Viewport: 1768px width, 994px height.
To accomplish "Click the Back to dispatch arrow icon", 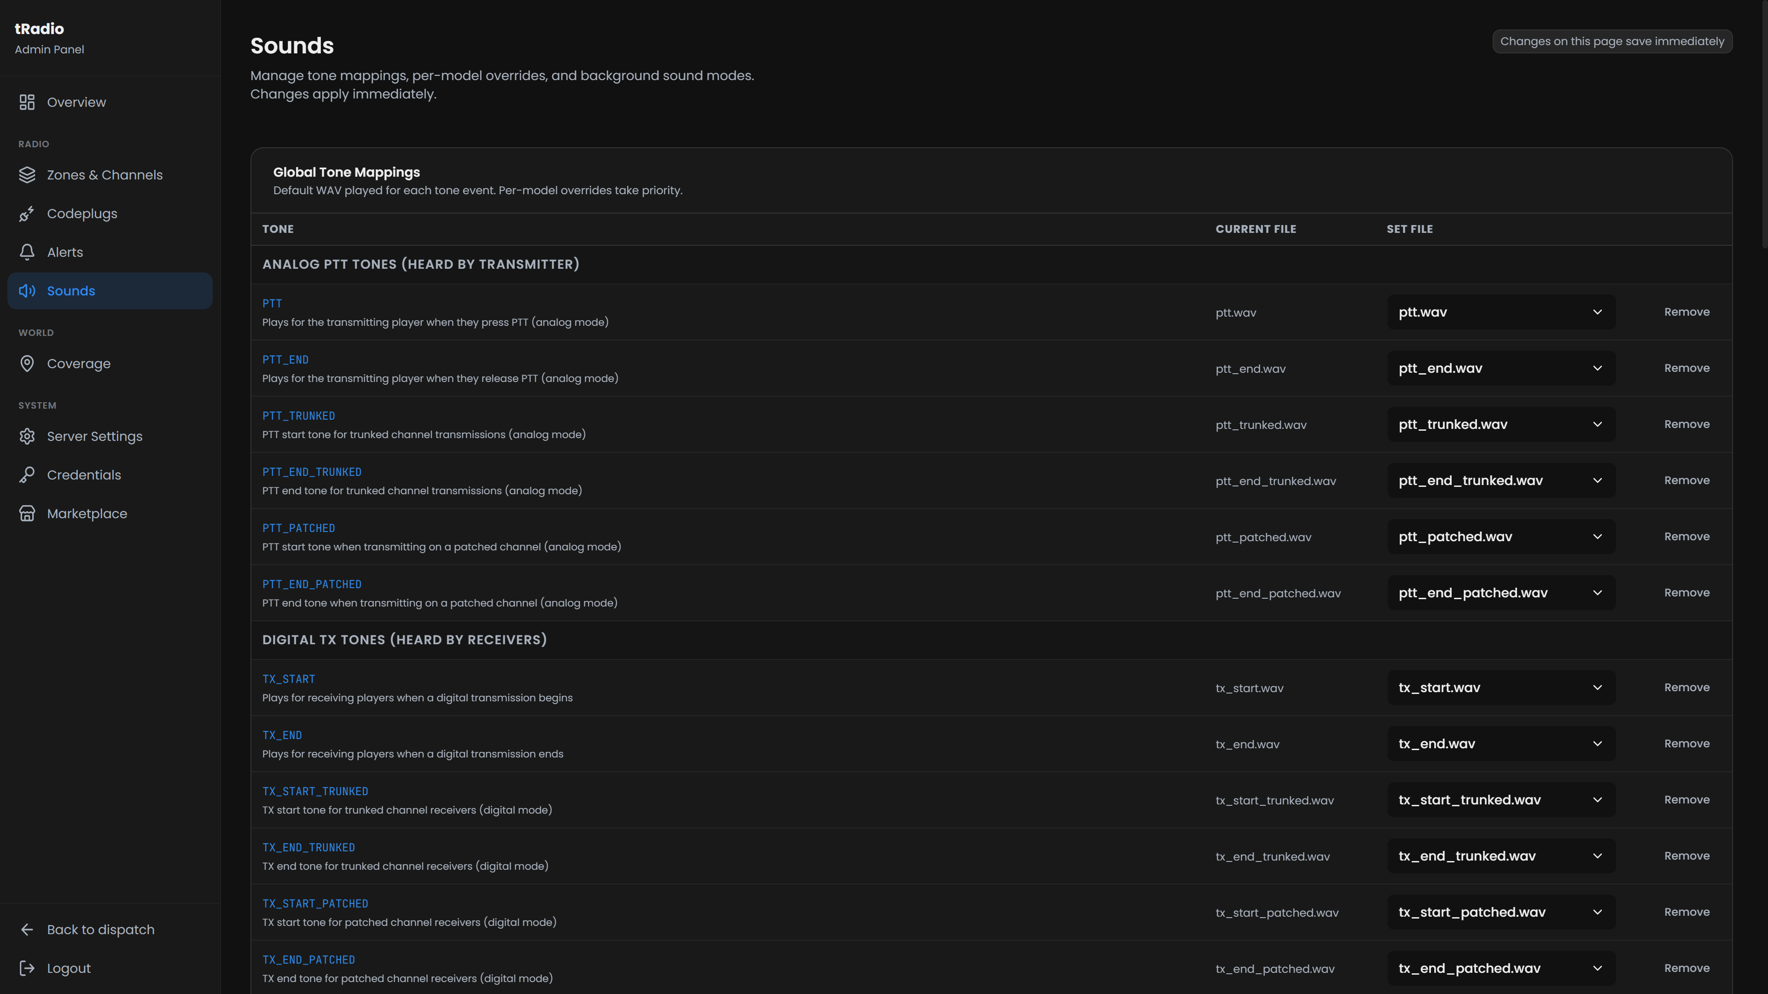I will tap(27, 930).
